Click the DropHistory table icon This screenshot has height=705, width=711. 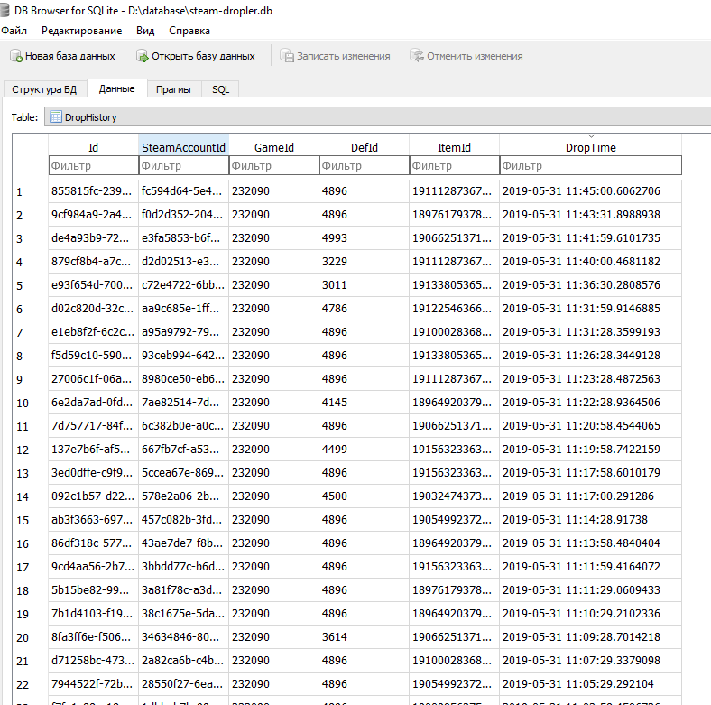[56, 117]
